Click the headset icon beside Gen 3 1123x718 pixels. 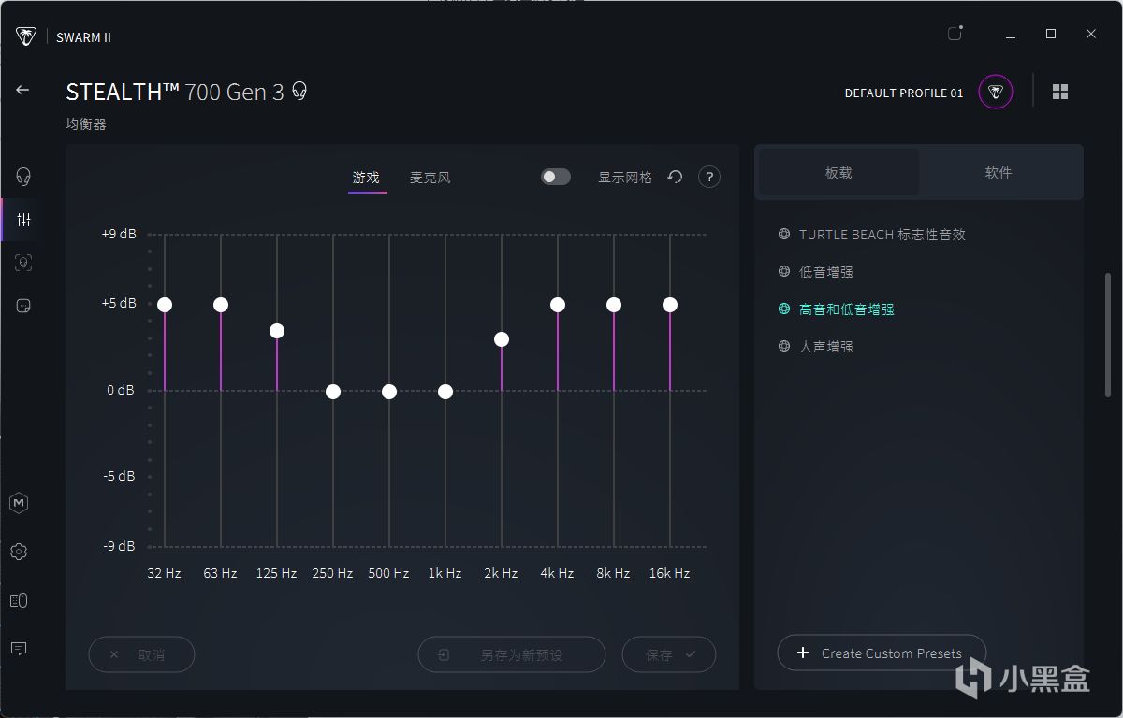[x=299, y=91]
